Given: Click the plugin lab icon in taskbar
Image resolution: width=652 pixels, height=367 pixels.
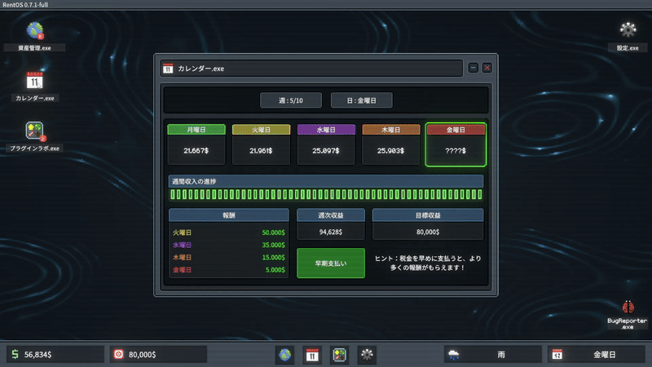Looking at the screenshot, I should 339,355.
